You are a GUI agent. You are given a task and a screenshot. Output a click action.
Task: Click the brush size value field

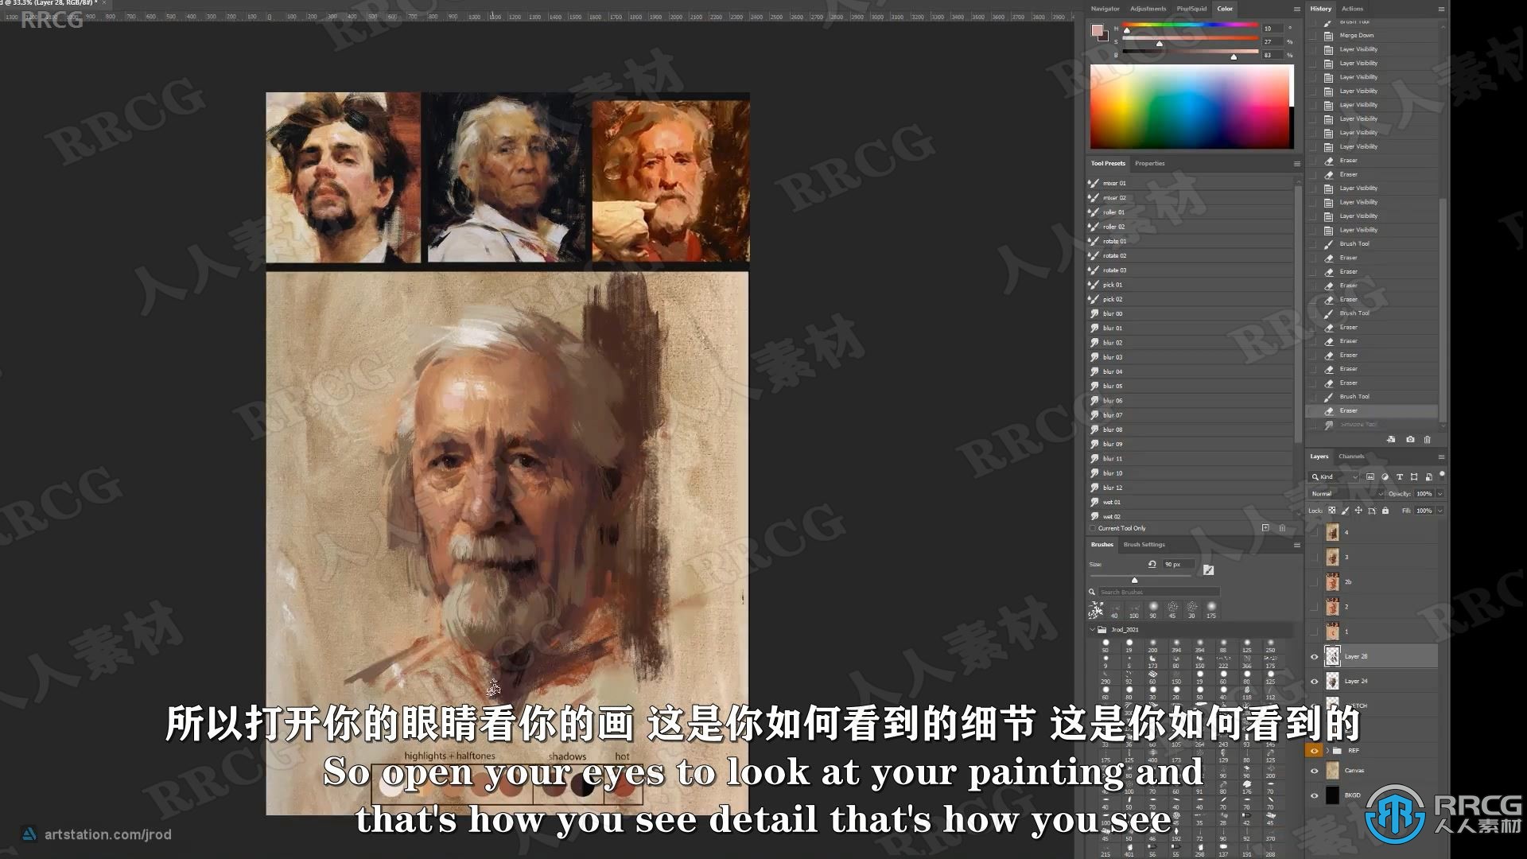point(1179,564)
